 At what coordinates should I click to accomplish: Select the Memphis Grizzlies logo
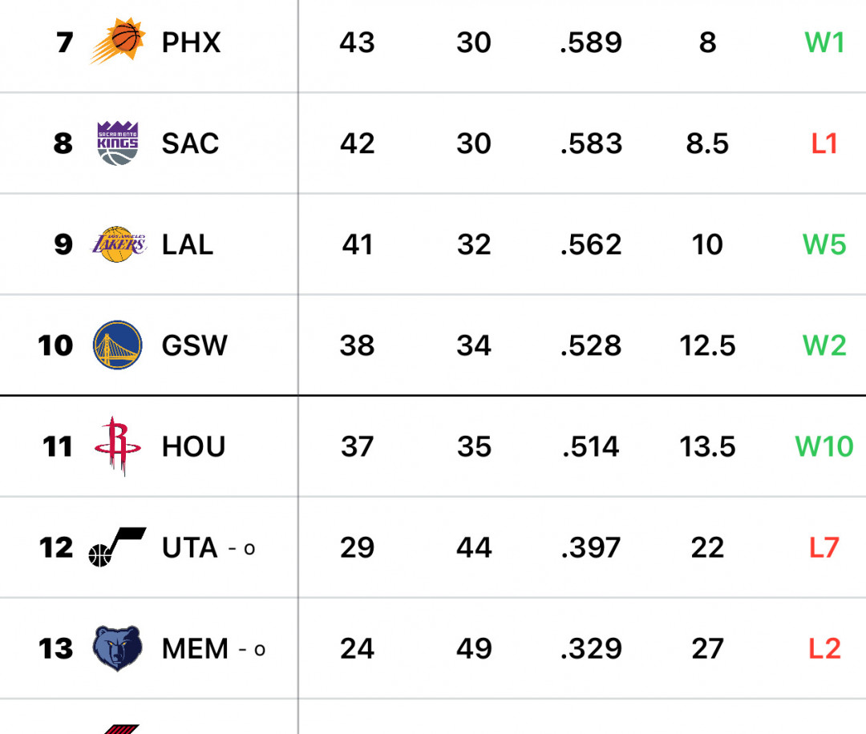117,648
